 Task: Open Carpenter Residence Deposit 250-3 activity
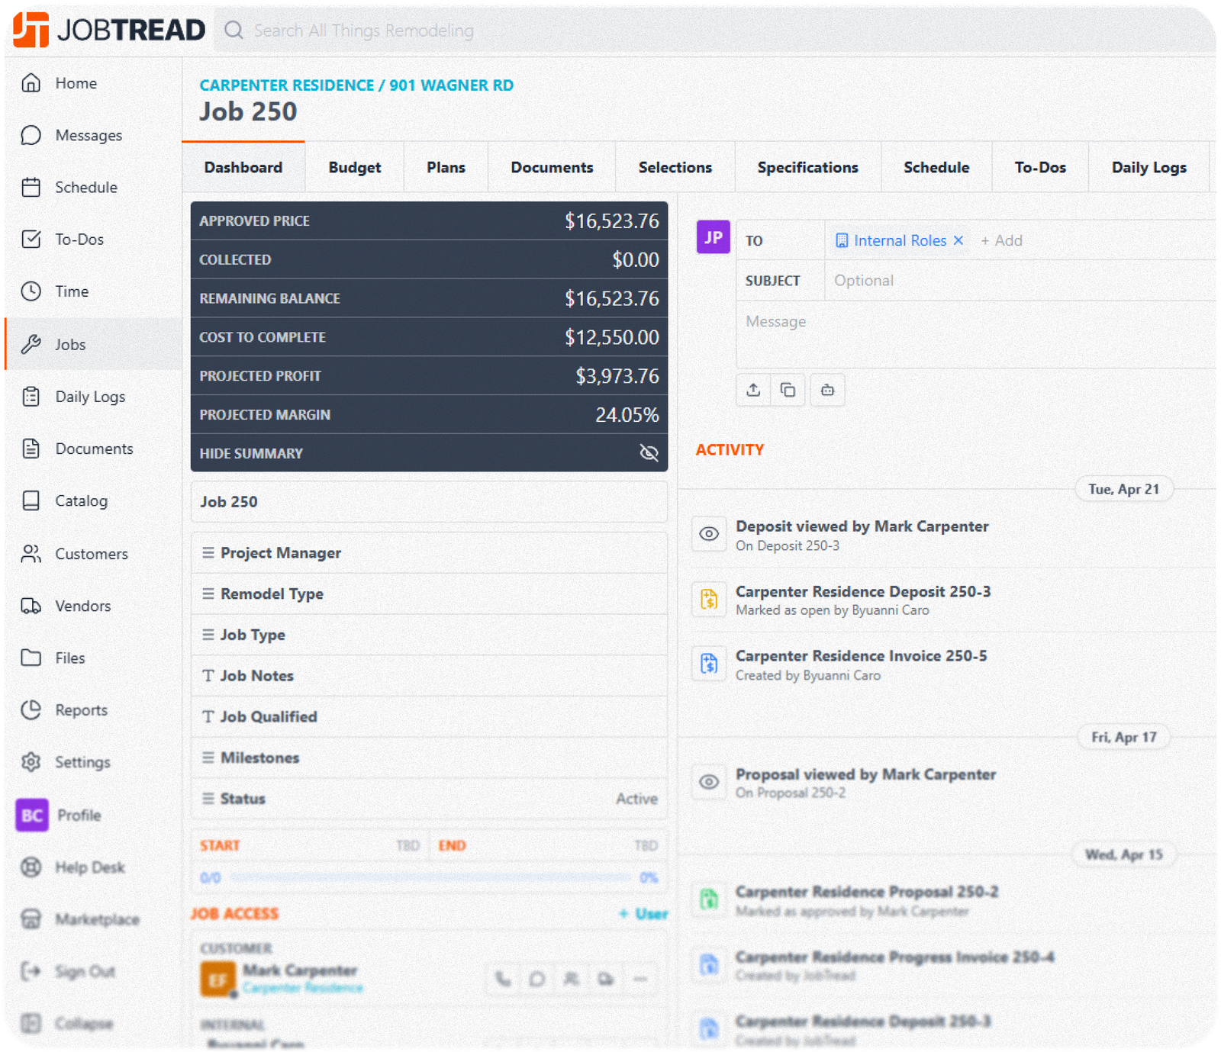click(x=863, y=591)
